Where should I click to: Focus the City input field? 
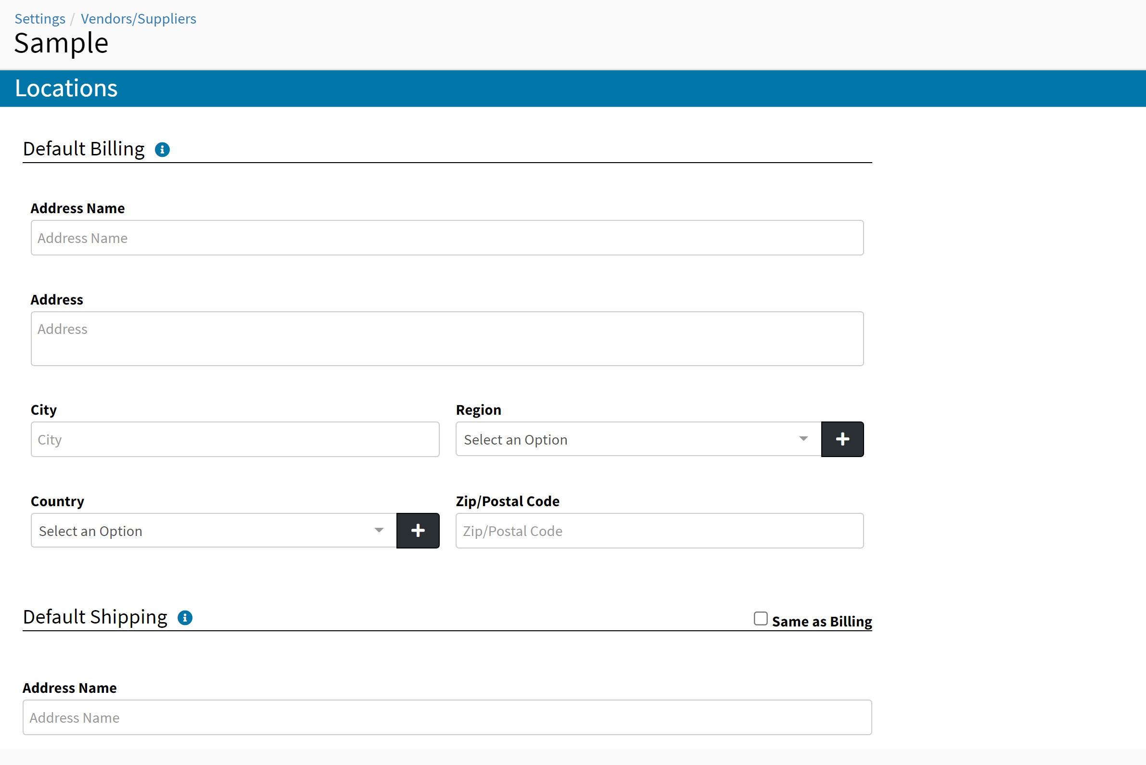pos(235,439)
